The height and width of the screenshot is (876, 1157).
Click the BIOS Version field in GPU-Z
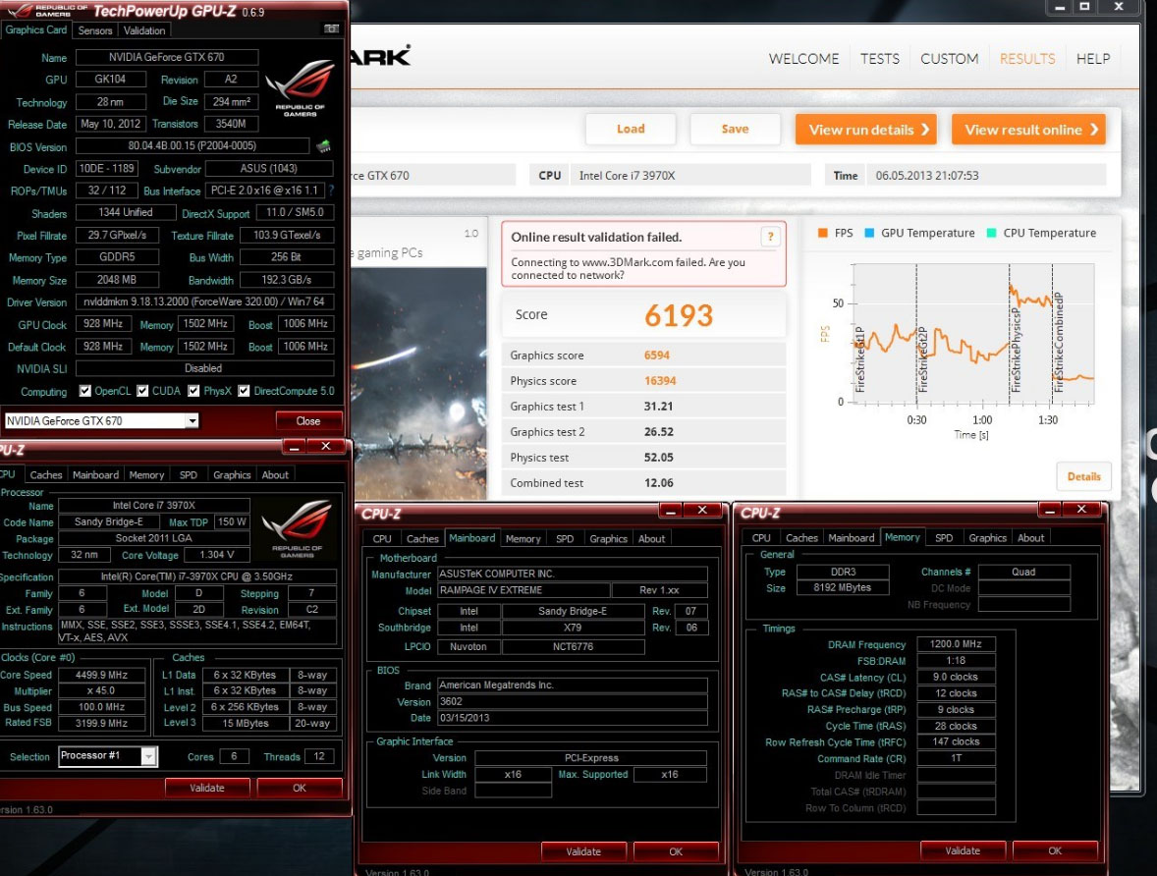pyautogui.click(x=192, y=146)
